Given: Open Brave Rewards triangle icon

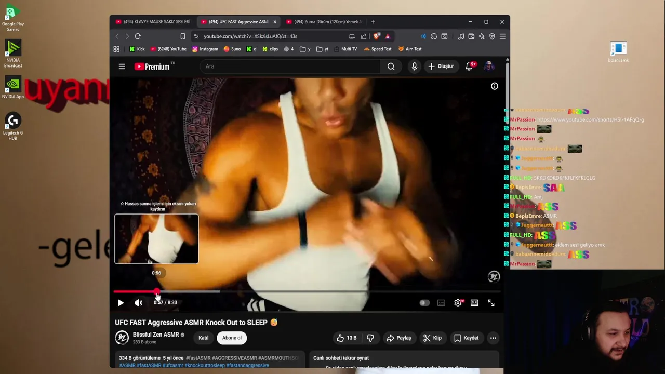Looking at the screenshot, I should 387,36.
